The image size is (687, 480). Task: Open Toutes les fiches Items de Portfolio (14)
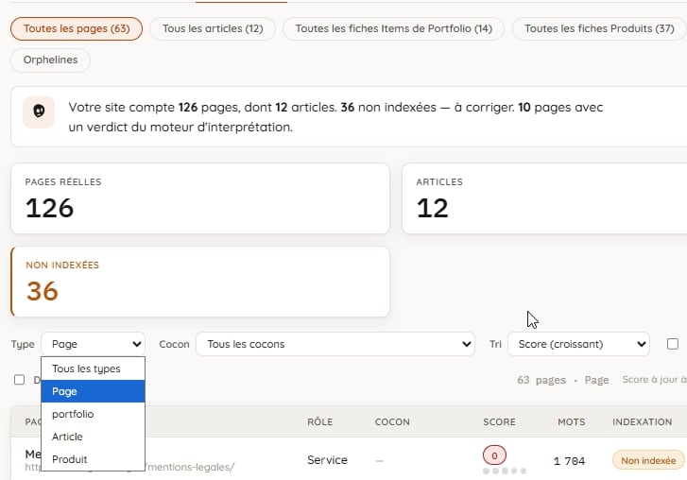pyautogui.click(x=393, y=29)
